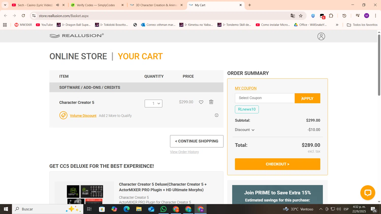Switch to 3D Character Creation tab

(x=156, y=5)
